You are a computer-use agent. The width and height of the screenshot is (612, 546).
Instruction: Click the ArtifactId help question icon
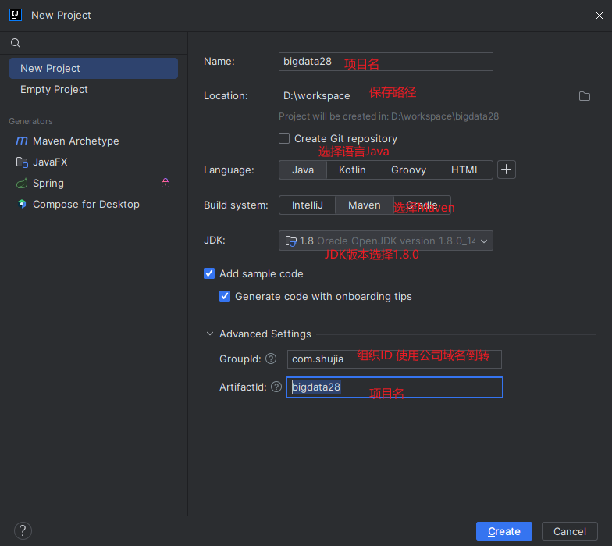[276, 387]
